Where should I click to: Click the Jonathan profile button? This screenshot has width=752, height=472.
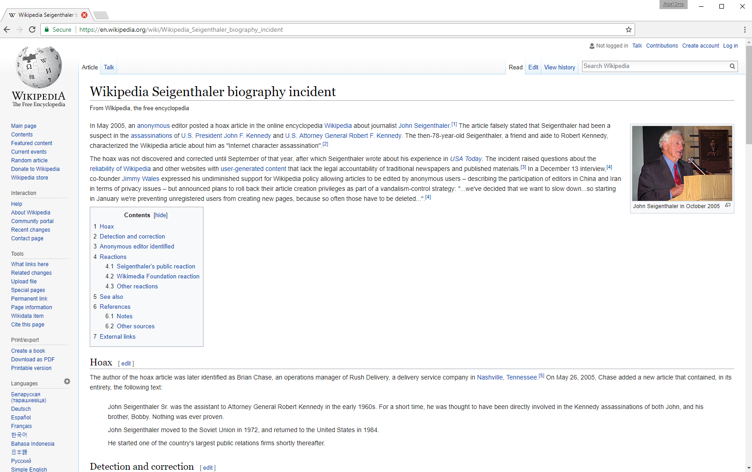673,5
